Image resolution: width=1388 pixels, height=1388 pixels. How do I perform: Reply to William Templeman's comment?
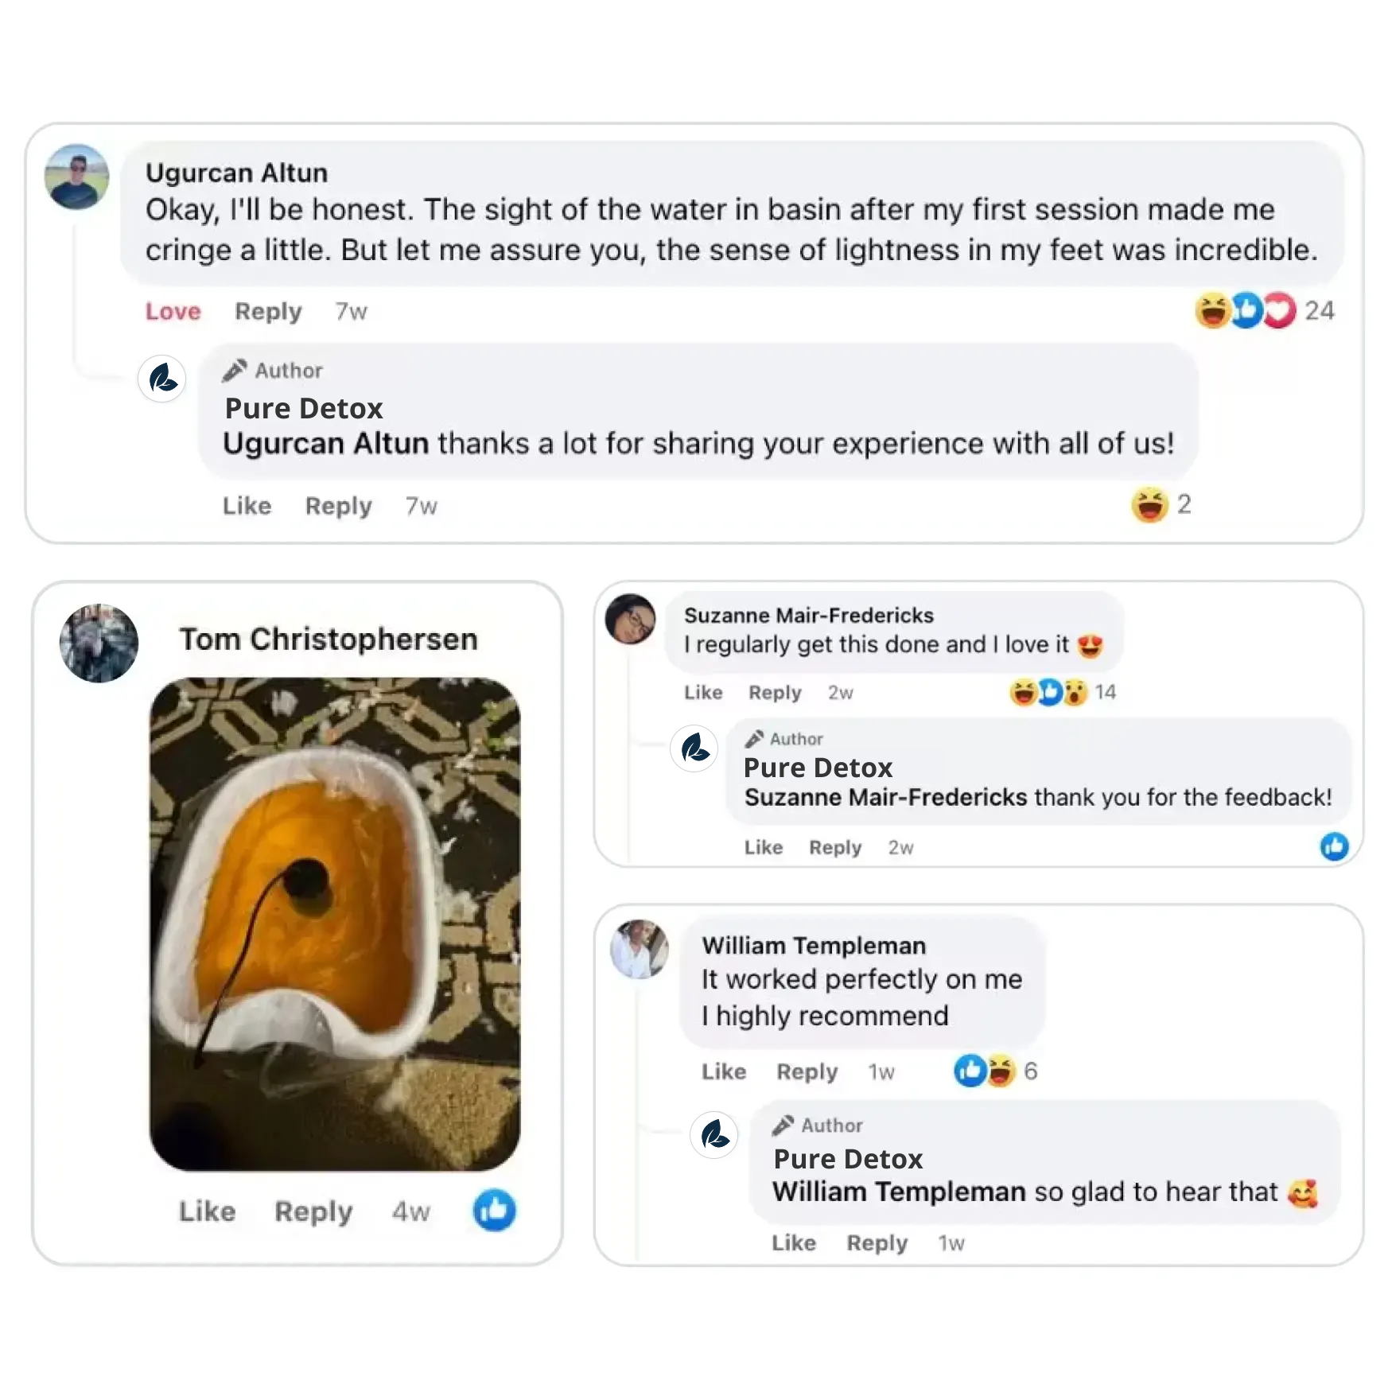point(807,1071)
